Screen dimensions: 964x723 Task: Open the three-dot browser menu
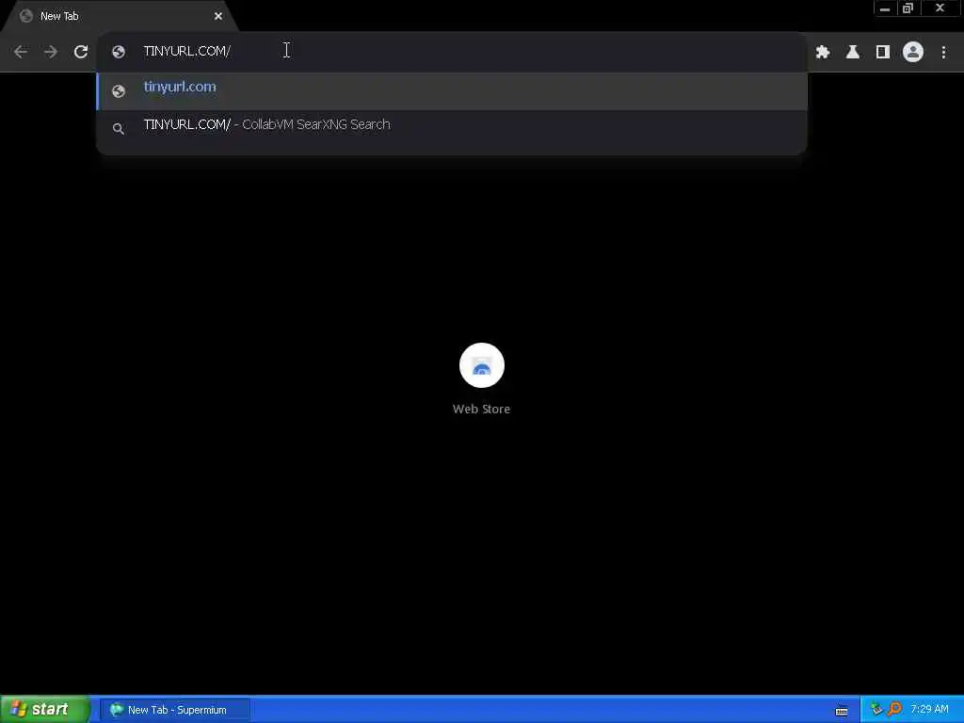click(943, 52)
